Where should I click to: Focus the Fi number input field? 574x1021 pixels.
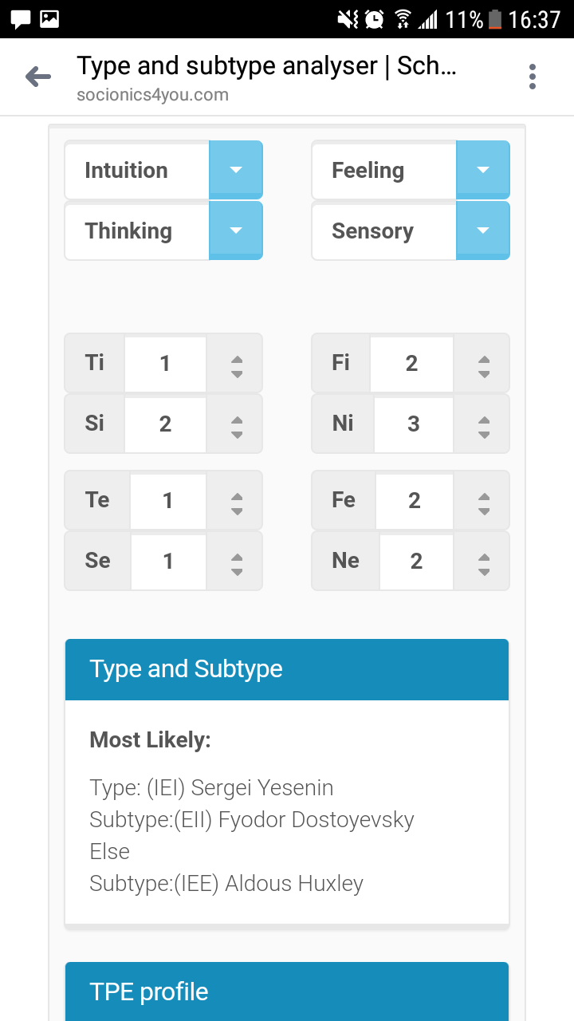tap(411, 364)
